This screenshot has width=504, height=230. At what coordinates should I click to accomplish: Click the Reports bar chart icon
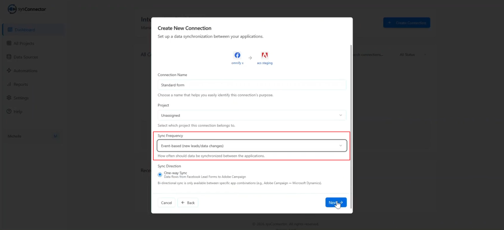[9, 84]
